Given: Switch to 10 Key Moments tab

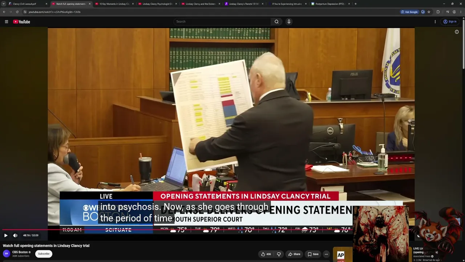Looking at the screenshot, I should (114, 4).
